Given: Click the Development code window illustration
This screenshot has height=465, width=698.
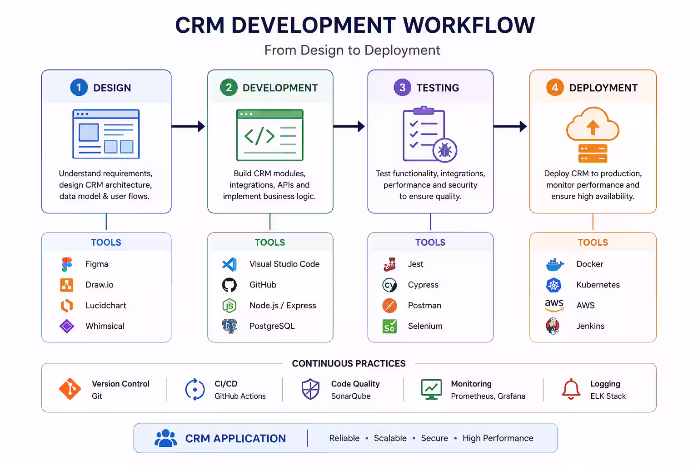Looking at the screenshot, I should (270, 135).
